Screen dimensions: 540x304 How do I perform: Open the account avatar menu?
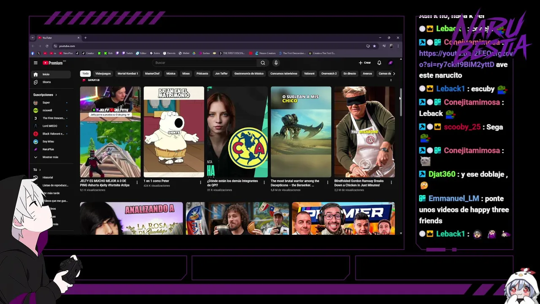(391, 63)
